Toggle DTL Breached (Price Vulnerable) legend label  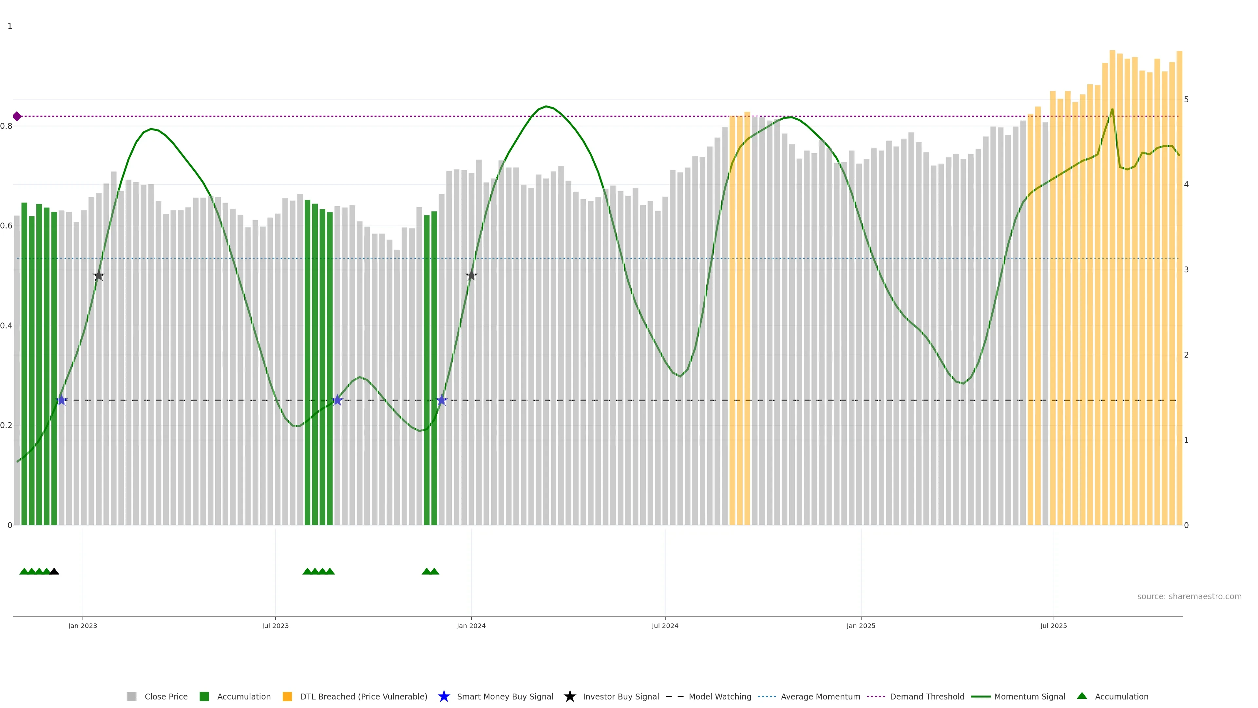[363, 697]
